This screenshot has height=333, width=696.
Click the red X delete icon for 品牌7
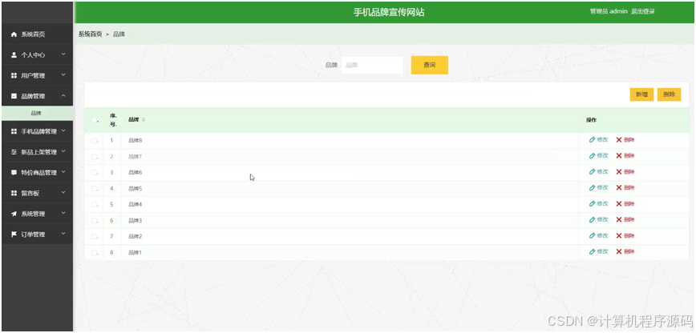(619, 155)
